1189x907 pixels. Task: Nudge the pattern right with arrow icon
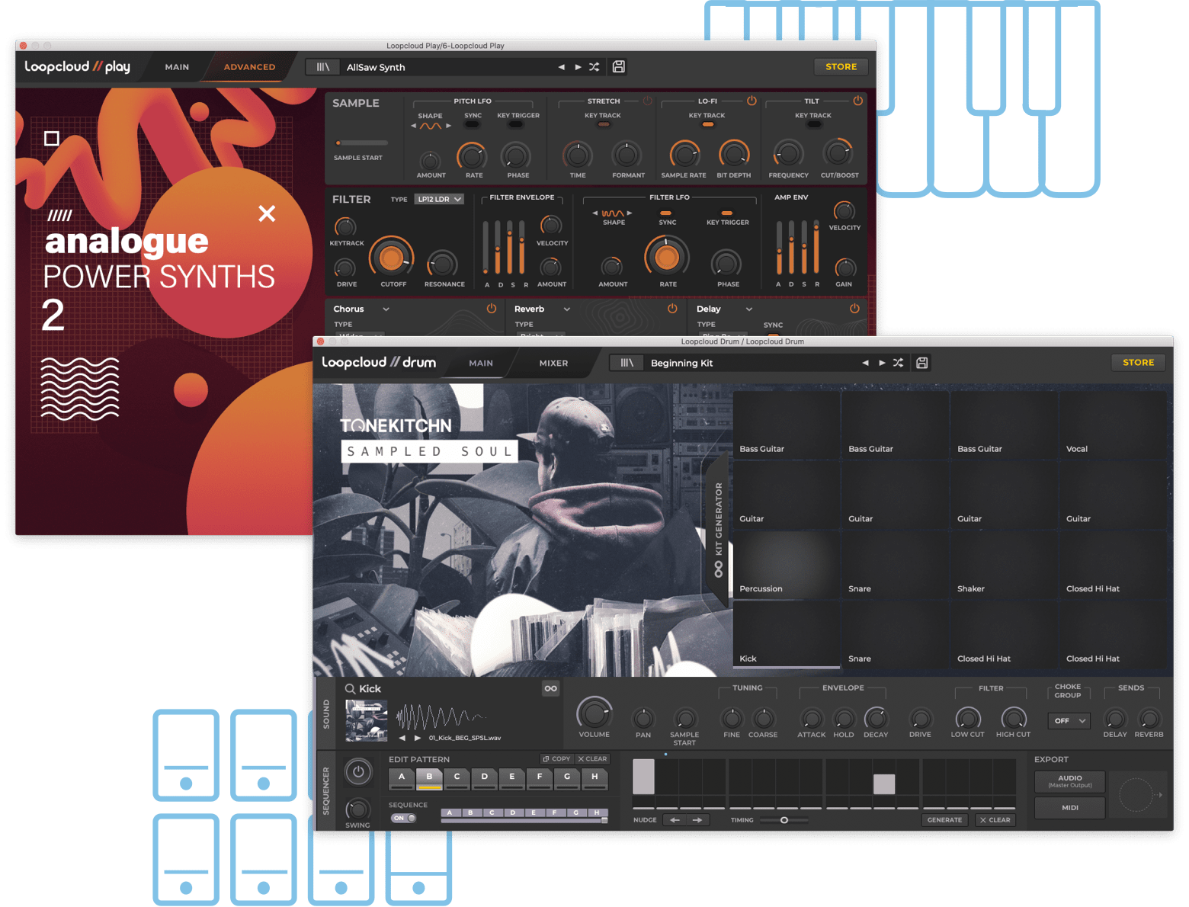(x=697, y=820)
